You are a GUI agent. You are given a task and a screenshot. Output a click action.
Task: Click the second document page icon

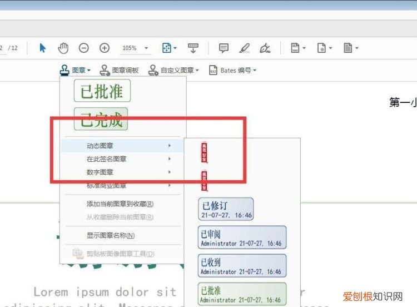point(321,48)
